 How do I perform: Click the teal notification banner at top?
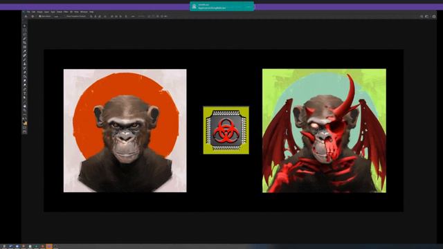221,6
